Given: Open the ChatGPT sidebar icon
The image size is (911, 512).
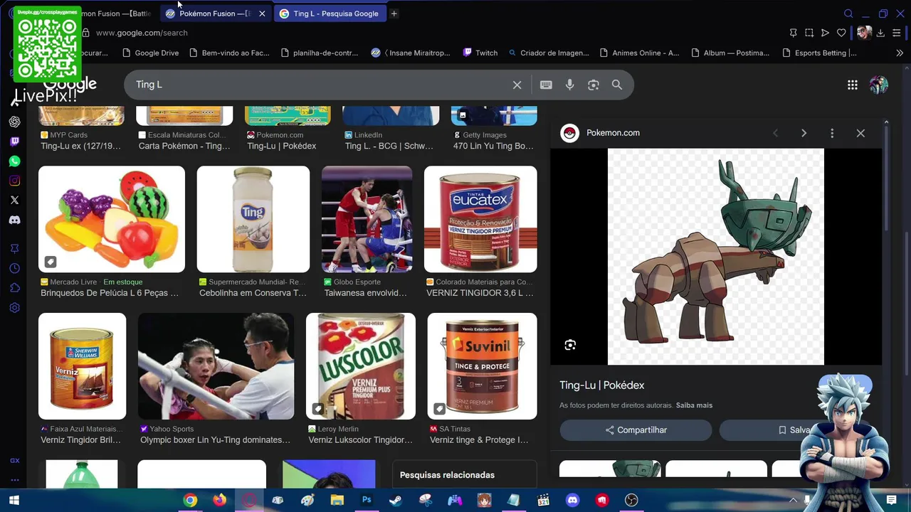Looking at the screenshot, I should pyautogui.click(x=14, y=122).
